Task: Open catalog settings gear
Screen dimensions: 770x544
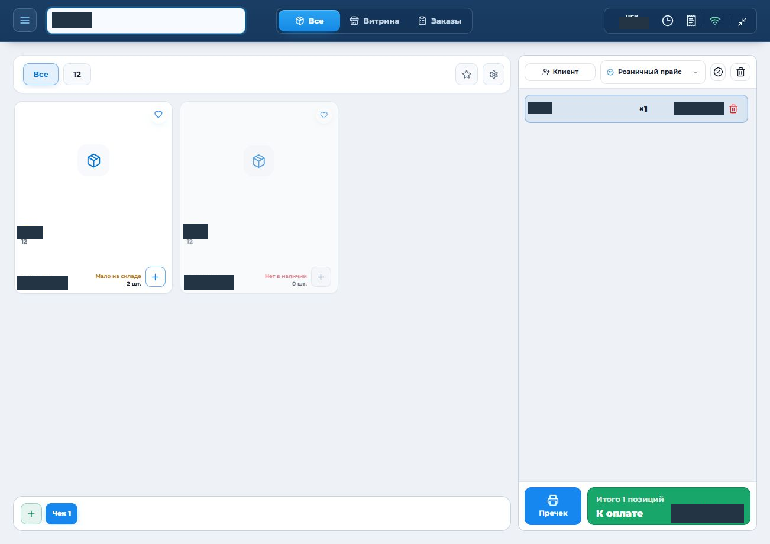Action: point(494,75)
